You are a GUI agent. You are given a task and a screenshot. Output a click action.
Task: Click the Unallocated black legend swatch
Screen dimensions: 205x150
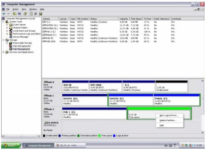[x=44, y=136]
